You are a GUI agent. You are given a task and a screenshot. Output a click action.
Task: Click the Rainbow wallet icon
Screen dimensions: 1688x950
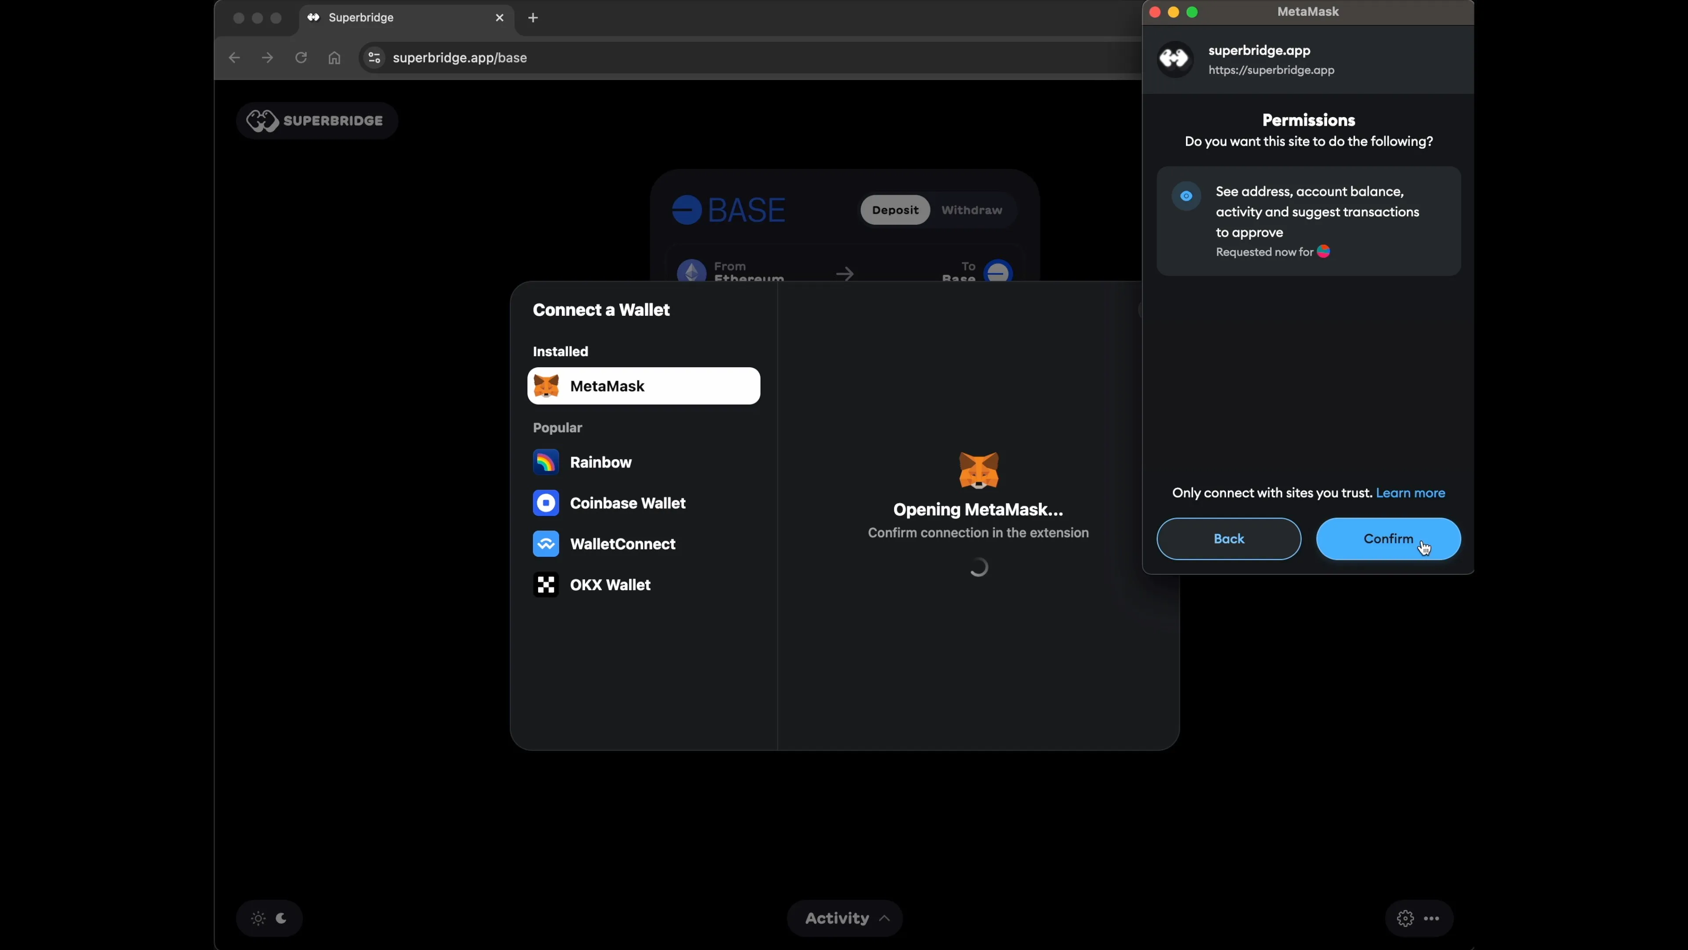(546, 461)
